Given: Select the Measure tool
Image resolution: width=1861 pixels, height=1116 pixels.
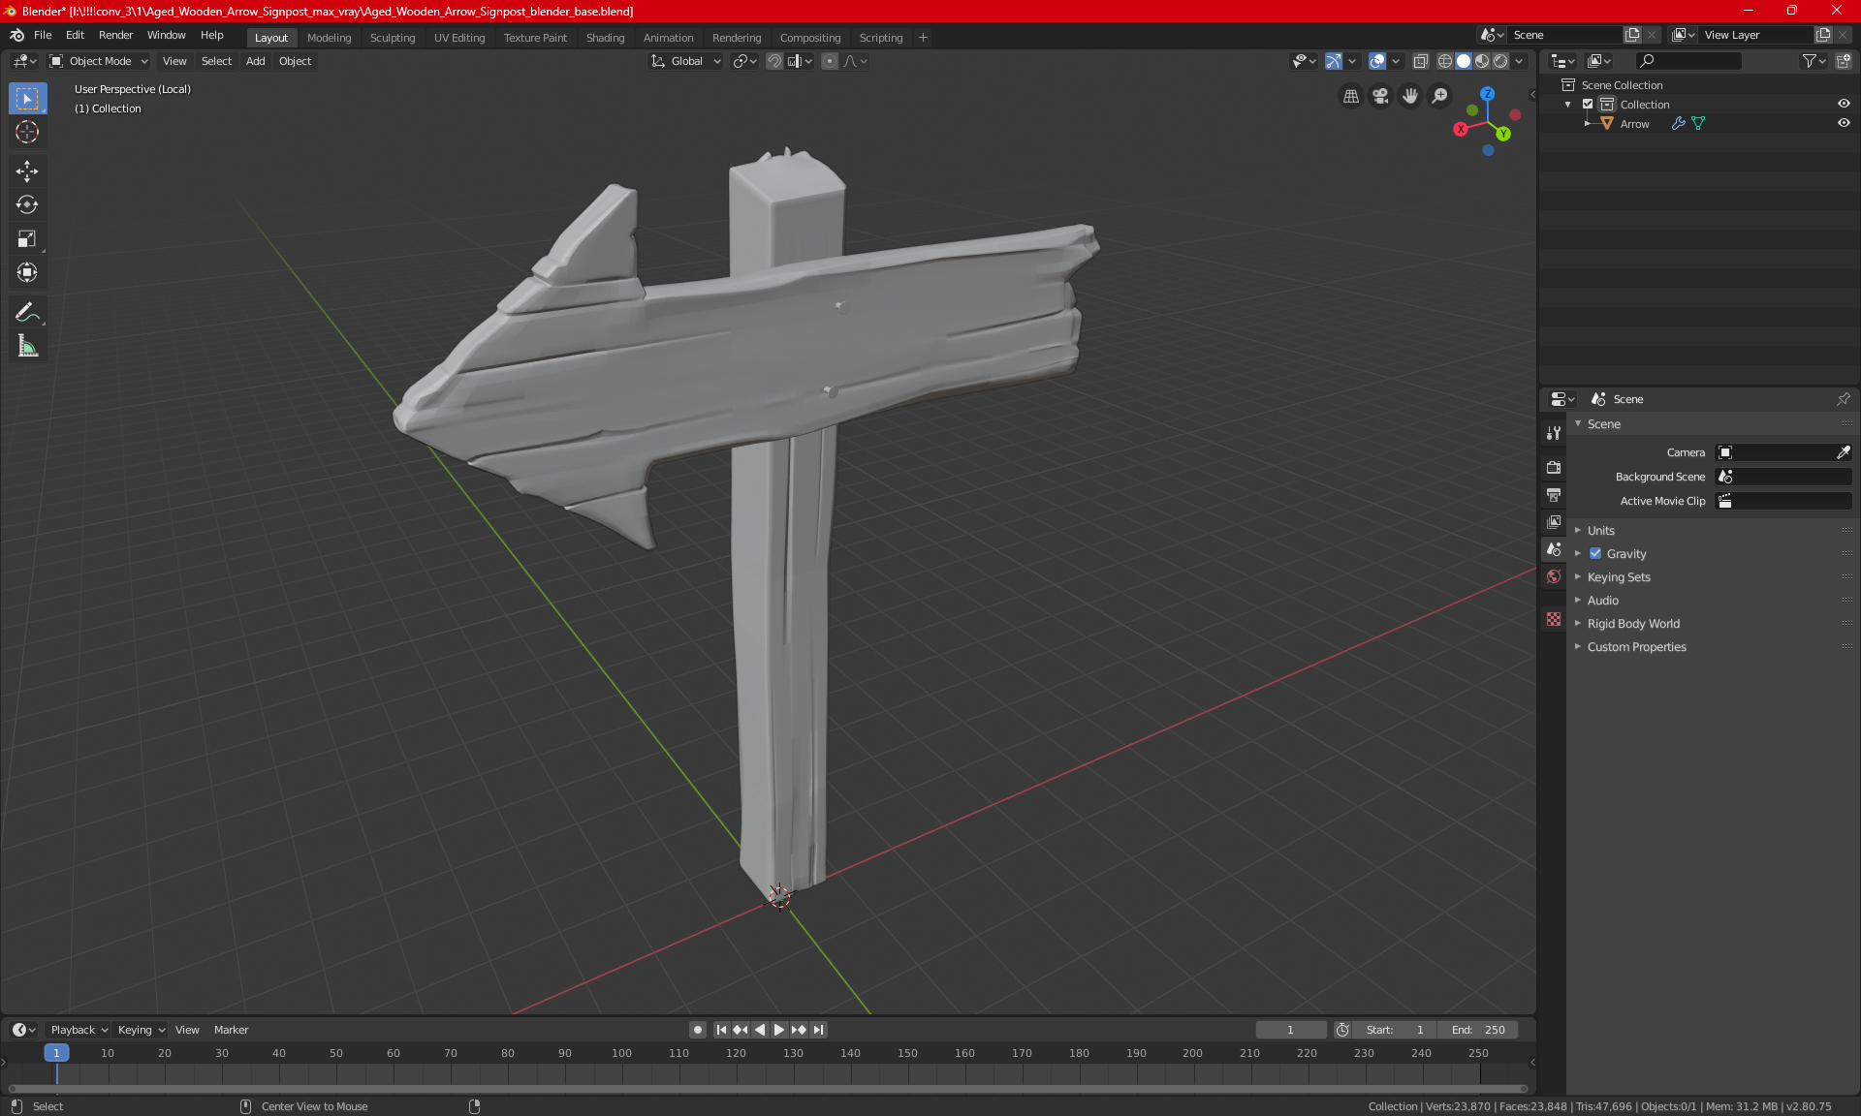Looking at the screenshot, I should [27, 346].
